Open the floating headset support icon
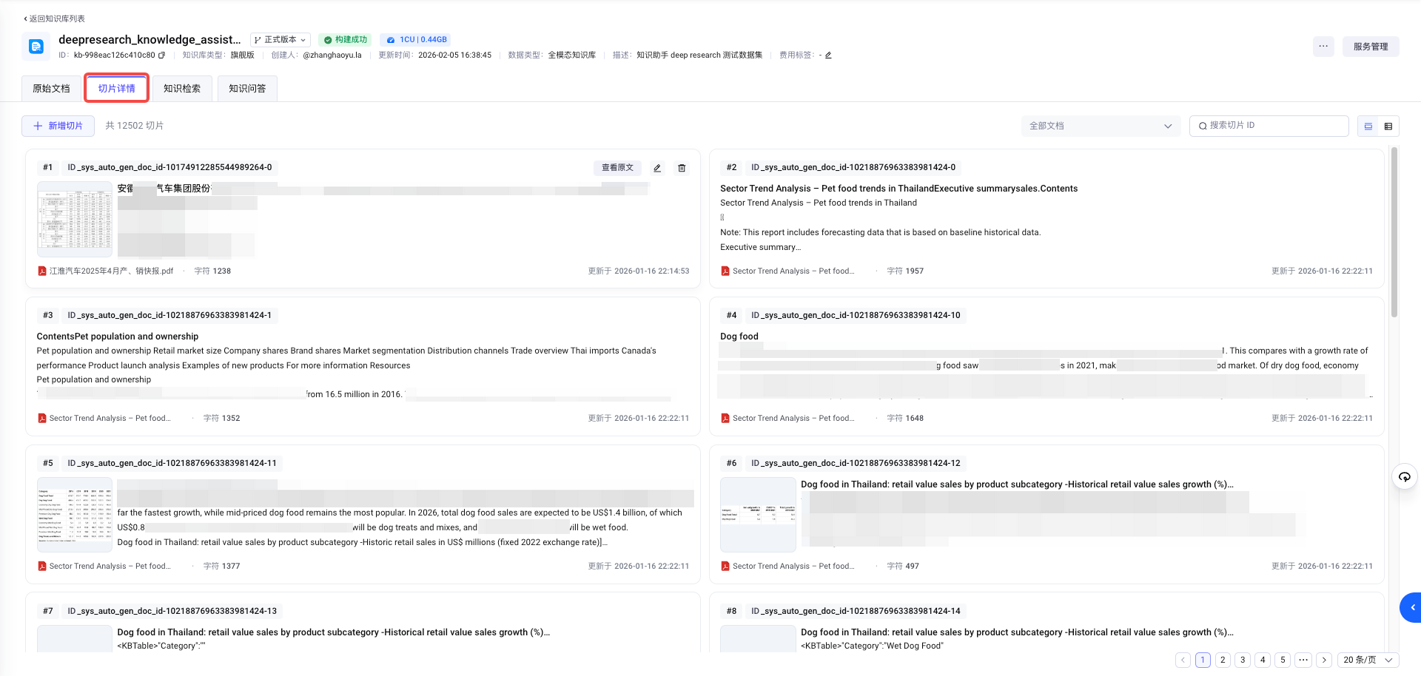This screenshot has width=1421, height=676. click(1405, 477)
